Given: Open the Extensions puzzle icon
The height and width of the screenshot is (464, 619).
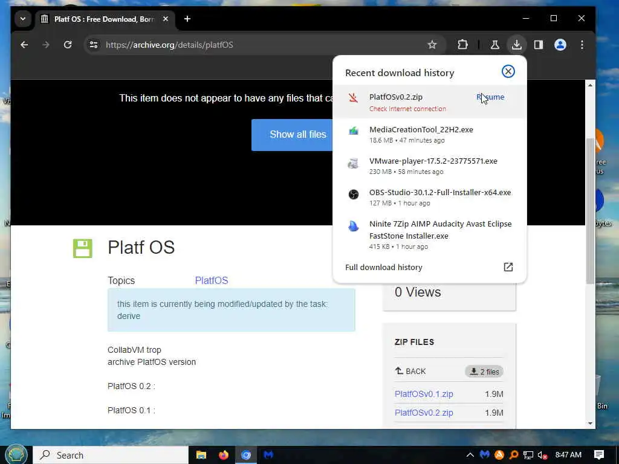Looking at the screenshot, I should [x=462, y=45].
